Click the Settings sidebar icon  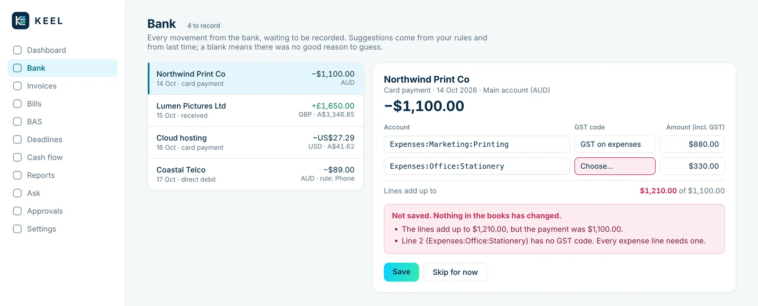[x=18, y=229]
